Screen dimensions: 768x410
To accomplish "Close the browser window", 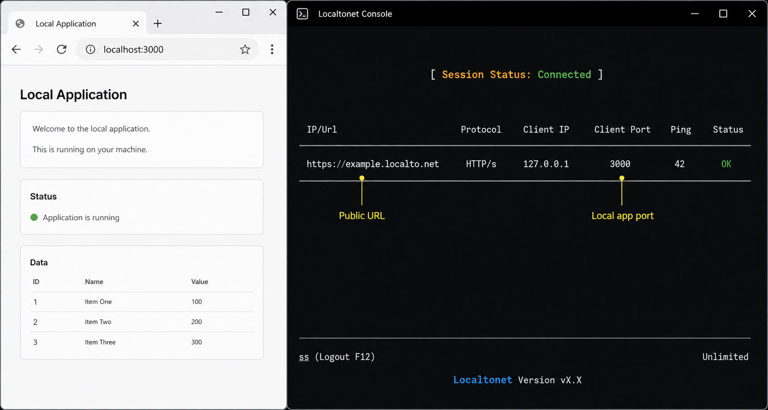I will tap(273, 13).
